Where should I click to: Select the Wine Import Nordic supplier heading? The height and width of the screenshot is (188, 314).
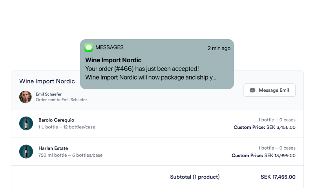(x=47, y=81)
